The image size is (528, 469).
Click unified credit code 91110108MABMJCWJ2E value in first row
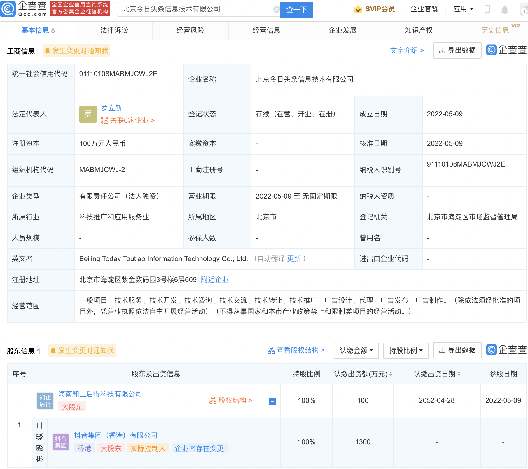118,74
